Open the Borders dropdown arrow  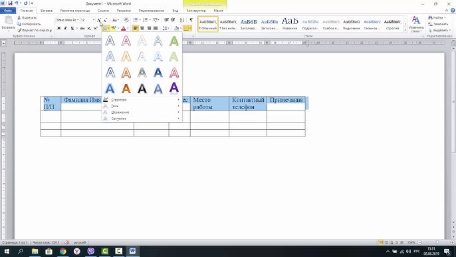click(x=191, y=28)
